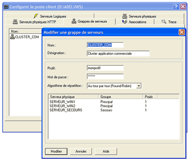Select the SERVEUR_SECOURS row
189x160 pixels.
tap(114, 110)
